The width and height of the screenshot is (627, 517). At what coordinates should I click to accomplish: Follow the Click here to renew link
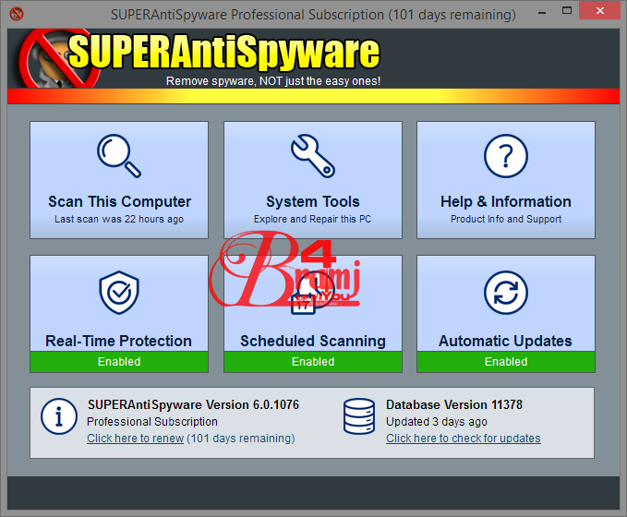click(x=135, y=439)
